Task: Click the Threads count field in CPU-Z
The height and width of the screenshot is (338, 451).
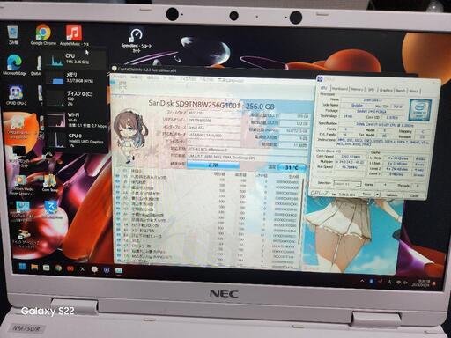Action: coord(417,186)
